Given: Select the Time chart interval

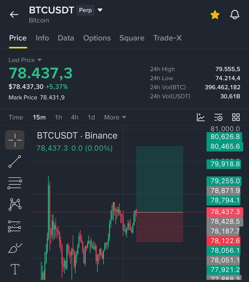Looking at the screenshot, I should click(x=16, y=117).
